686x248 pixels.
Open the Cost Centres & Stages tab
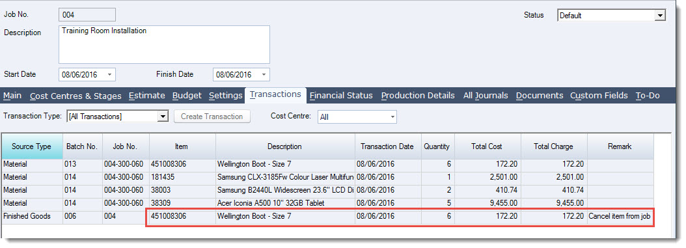click(x=75, y=96)
